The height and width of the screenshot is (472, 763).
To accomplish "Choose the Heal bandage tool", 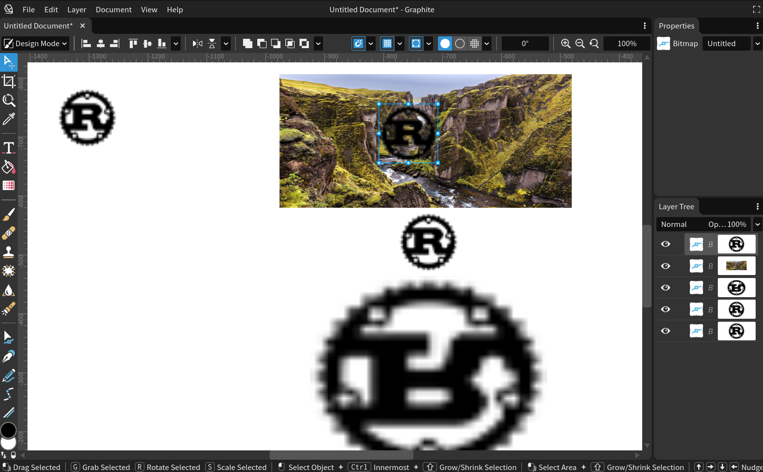I will [x=9, y=233].
